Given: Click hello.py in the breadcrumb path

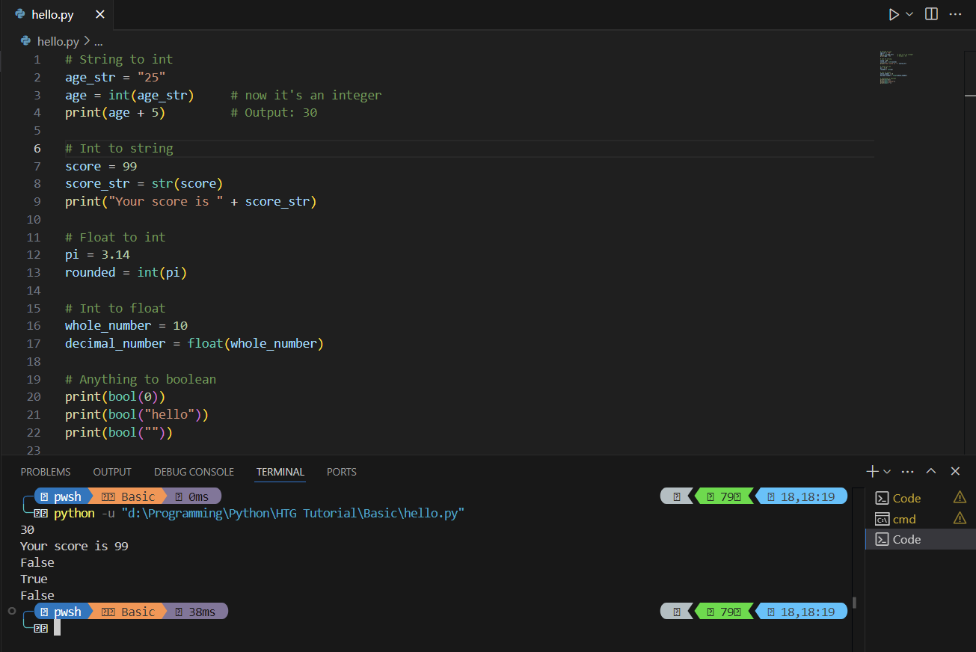Looking at the screenshot, I should point(58,41).
